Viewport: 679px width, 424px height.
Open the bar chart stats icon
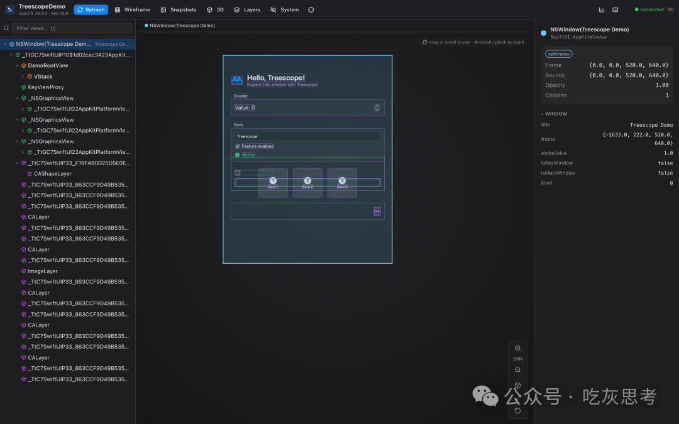pyautogui.click(x=602, y=9)
